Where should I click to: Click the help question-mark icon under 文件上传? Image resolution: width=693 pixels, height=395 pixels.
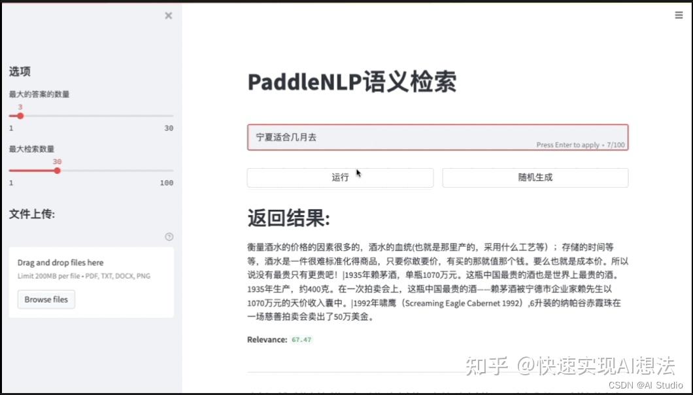(x=169, y=236)
